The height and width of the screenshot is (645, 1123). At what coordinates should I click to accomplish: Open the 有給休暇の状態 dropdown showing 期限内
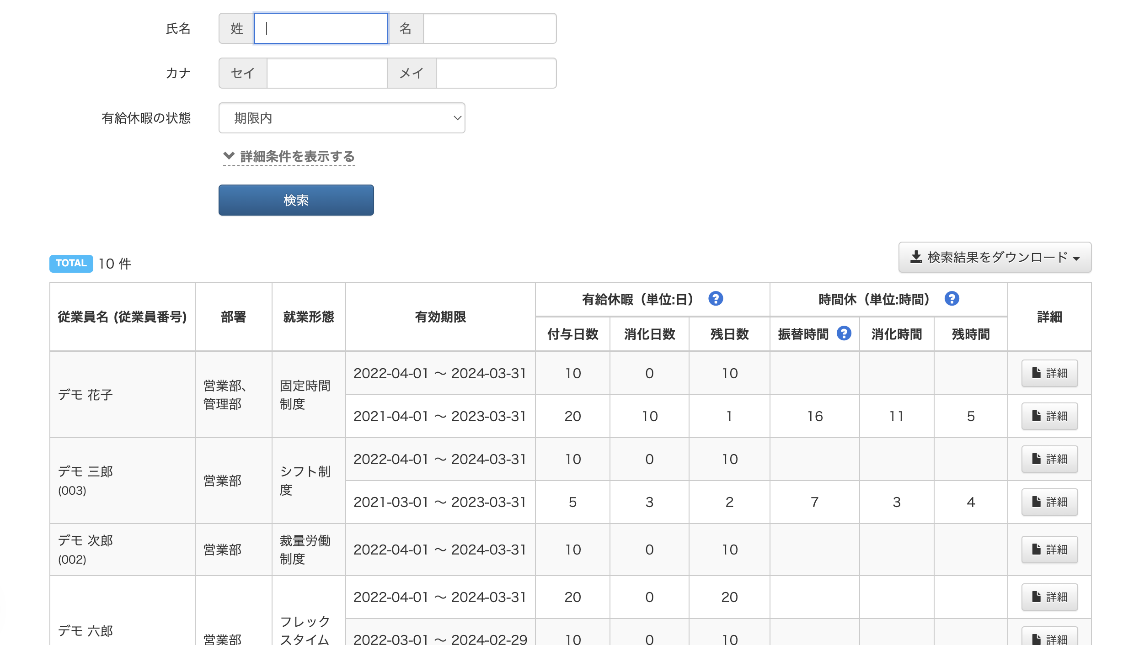pyautogui.click(x=342, y=118)
